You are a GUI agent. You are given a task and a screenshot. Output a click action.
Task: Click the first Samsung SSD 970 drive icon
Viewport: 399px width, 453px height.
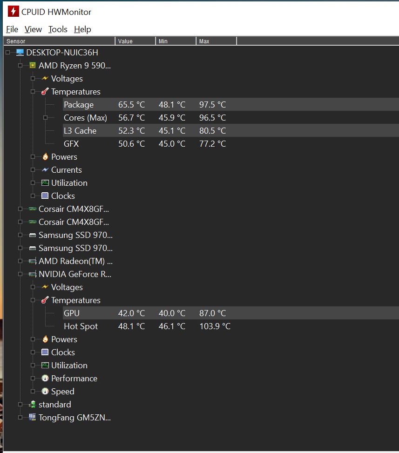point(33,235)
